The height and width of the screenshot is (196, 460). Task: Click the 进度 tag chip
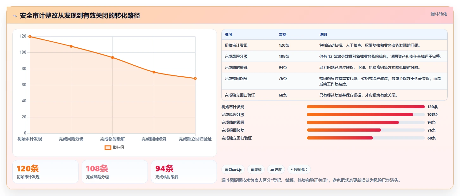276,169
